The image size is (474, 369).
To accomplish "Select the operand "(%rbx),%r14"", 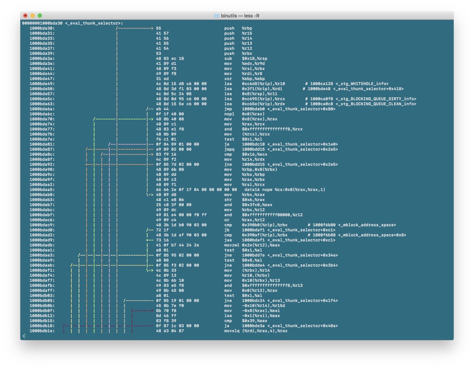I will pyautogui.click(x=256, y=271).
